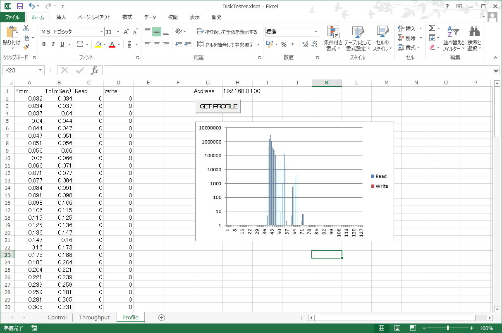Open the Name Box dropdown arrow
Screen dimensions: 502x333
40,70
